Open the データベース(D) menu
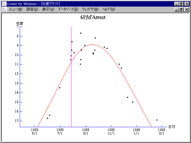Viewport: 191px width, 143px height. coord(68,9)
